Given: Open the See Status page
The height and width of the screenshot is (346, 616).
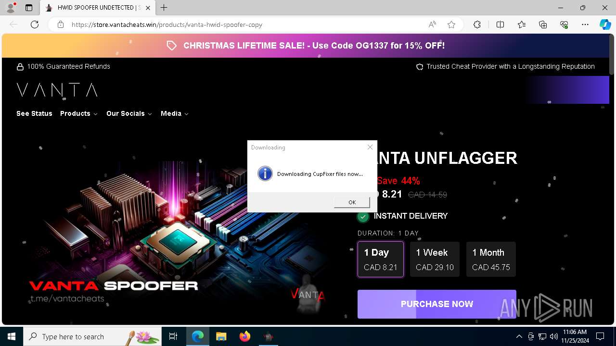Looking at the screenshot, I should click(34, 113).
